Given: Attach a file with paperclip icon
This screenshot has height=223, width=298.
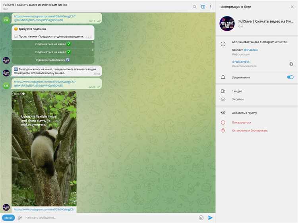Looking at the screenshot, I should (x=19, y=218).
